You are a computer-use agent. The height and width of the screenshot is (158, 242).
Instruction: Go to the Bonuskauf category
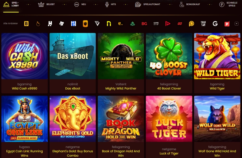[190, 4]
